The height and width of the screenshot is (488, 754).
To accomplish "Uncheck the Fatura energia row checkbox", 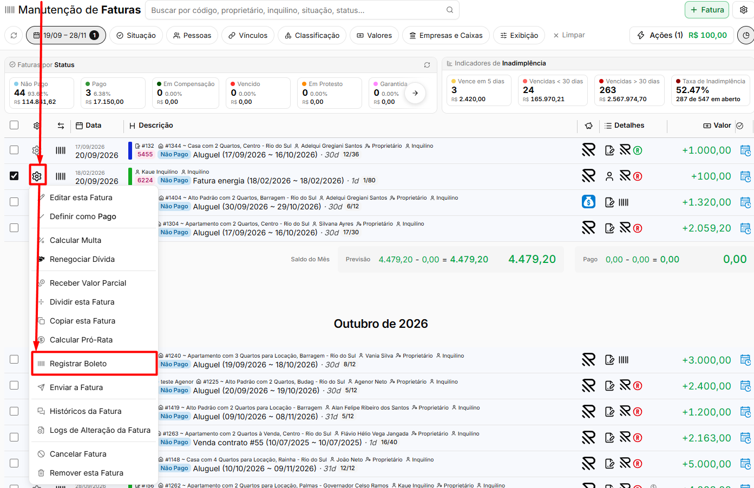I will click(14, 176).
